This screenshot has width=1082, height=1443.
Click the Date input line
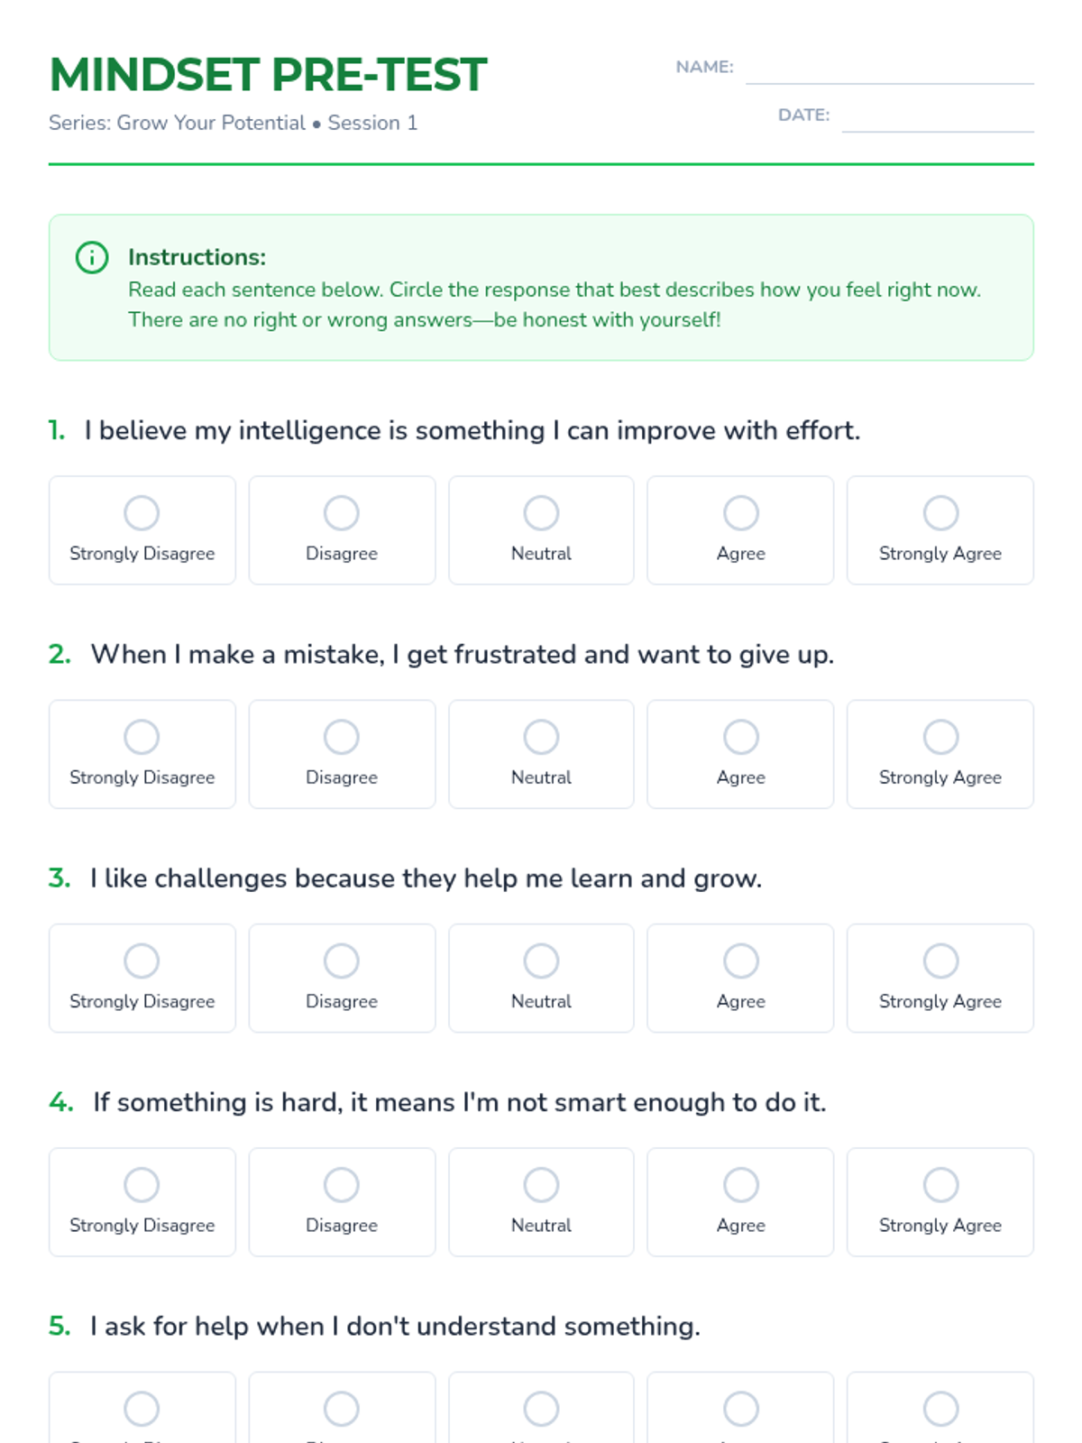937,118
